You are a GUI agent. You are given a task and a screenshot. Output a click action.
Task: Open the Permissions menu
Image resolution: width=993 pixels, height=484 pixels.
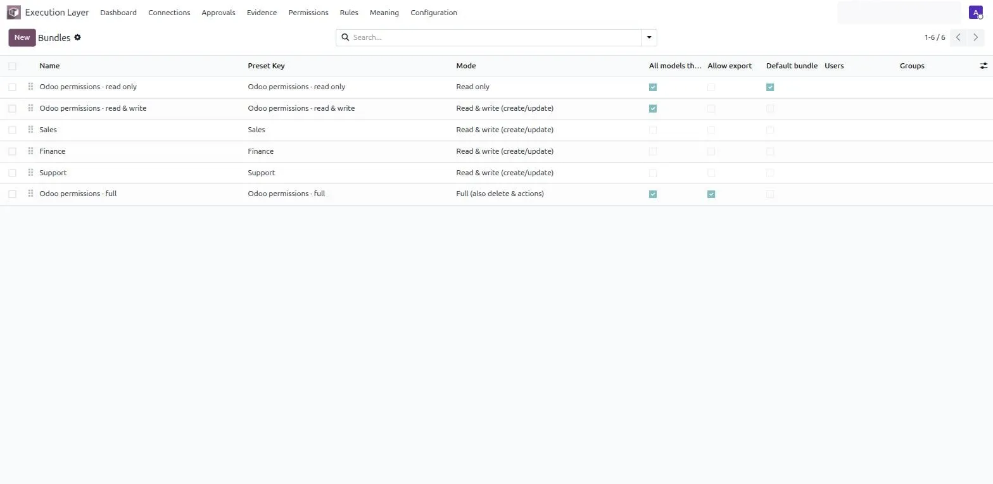pos(308,13)
